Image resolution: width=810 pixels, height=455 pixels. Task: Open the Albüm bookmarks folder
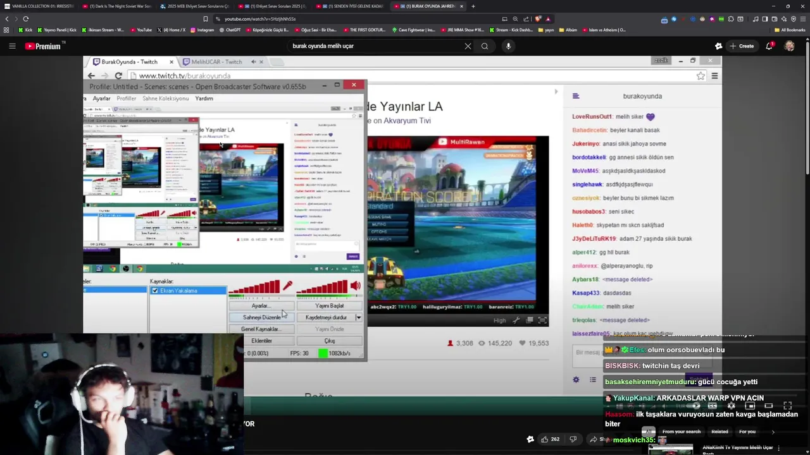click(567, 30)
